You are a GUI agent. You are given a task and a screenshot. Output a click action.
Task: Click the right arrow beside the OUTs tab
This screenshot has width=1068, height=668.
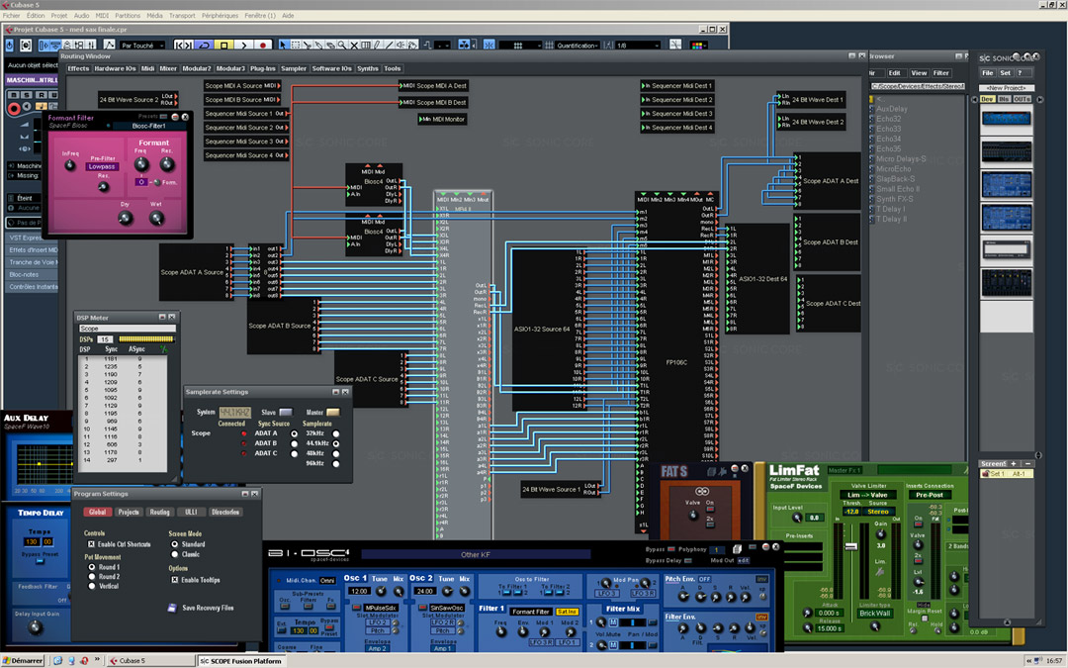(1040, 100)
